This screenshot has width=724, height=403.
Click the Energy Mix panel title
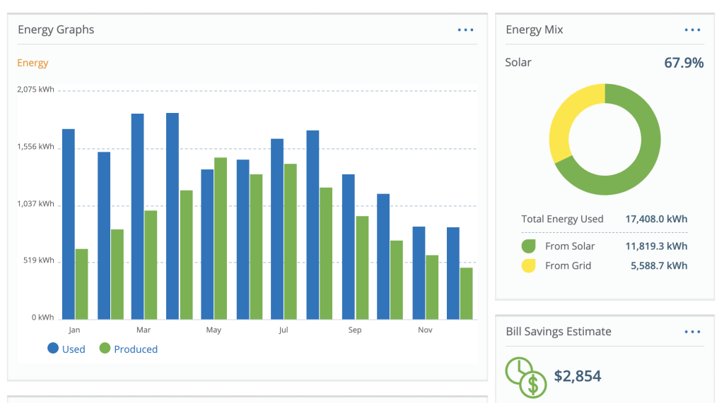tap(535, 30)
